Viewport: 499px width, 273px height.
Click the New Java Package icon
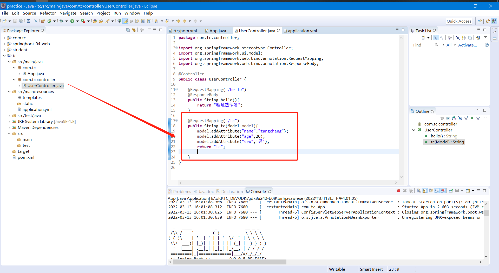pos(43,21)
